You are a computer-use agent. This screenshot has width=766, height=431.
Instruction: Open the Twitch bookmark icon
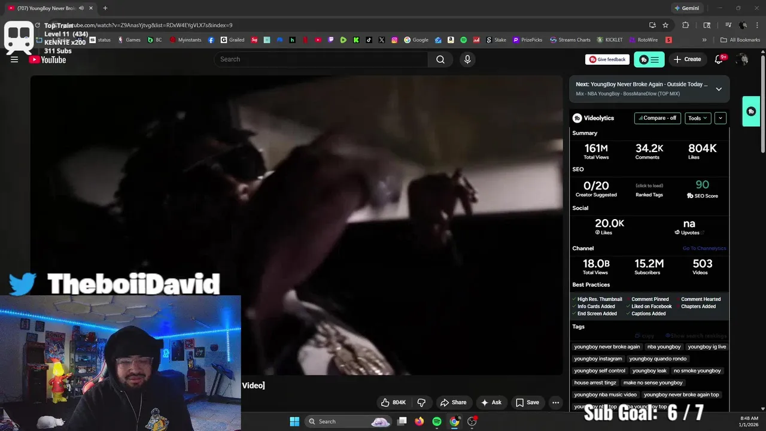[x=331, y=40]
